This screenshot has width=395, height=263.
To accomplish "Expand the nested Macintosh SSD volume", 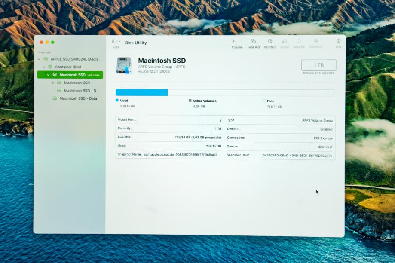I will [53, 83].
